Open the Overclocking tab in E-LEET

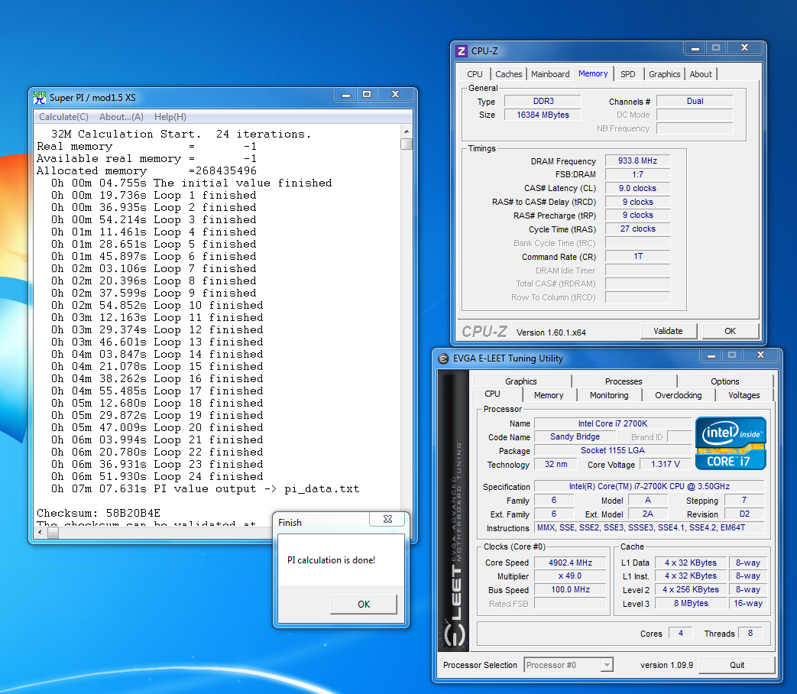click(x=678, y=395)
